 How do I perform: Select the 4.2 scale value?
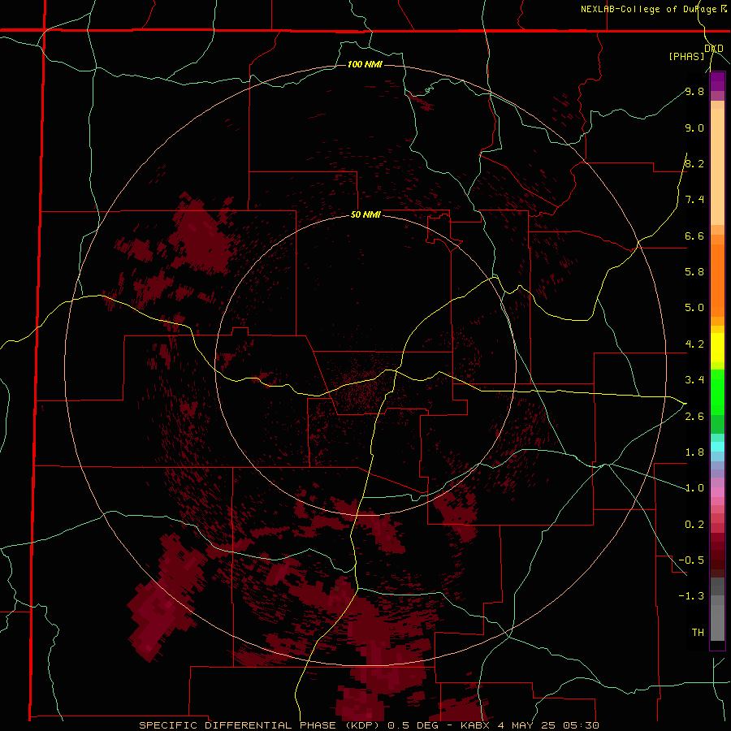tap(694, 344)
